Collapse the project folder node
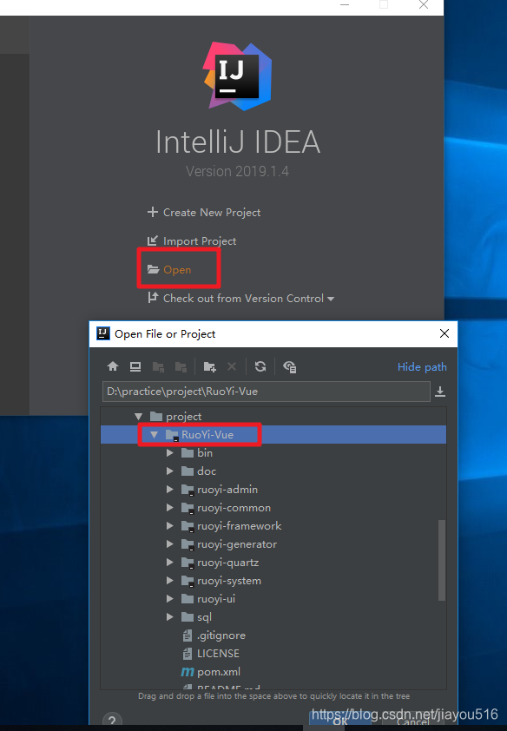507x731 pixels. (138, 417)
